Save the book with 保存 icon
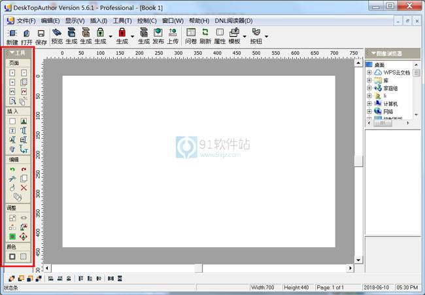This screenshot has width=425, height=295. point(41,33)
